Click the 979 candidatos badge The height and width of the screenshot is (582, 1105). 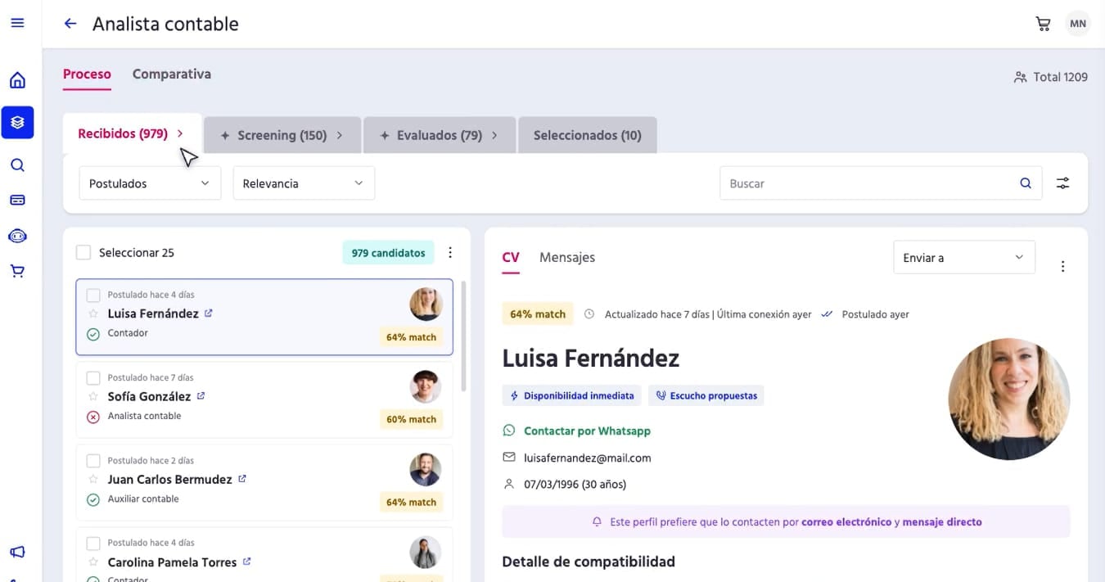388,253
